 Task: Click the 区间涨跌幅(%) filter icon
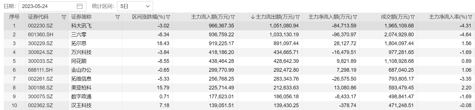168,17
